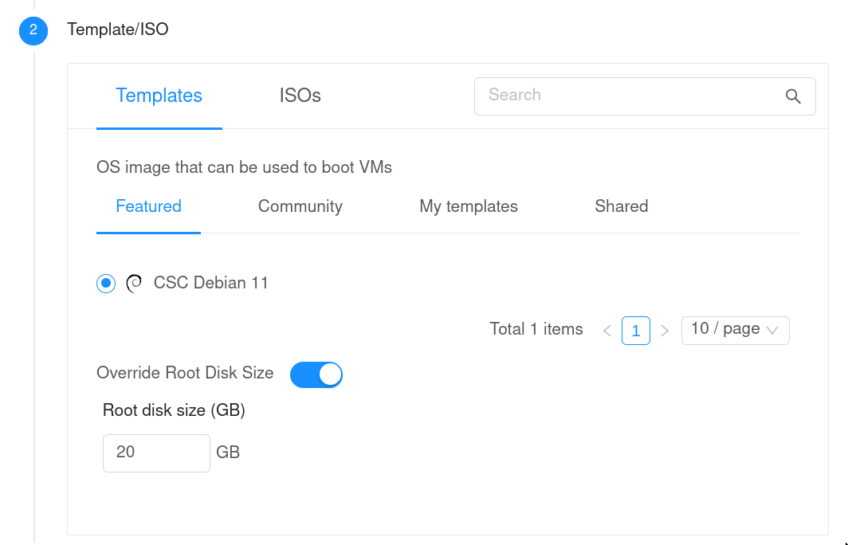Open the Community templates tab

click(x=300, y=206)
